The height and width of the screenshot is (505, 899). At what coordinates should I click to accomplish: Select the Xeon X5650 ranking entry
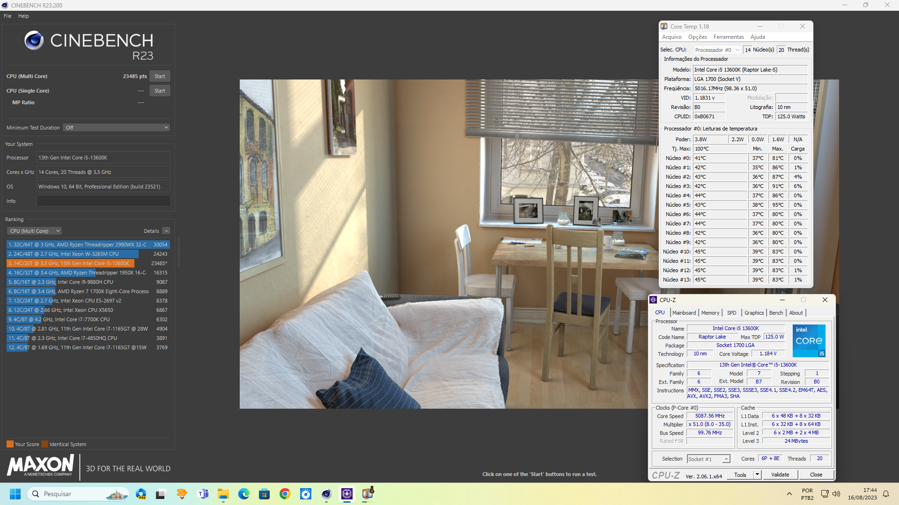tap(88, 310)
